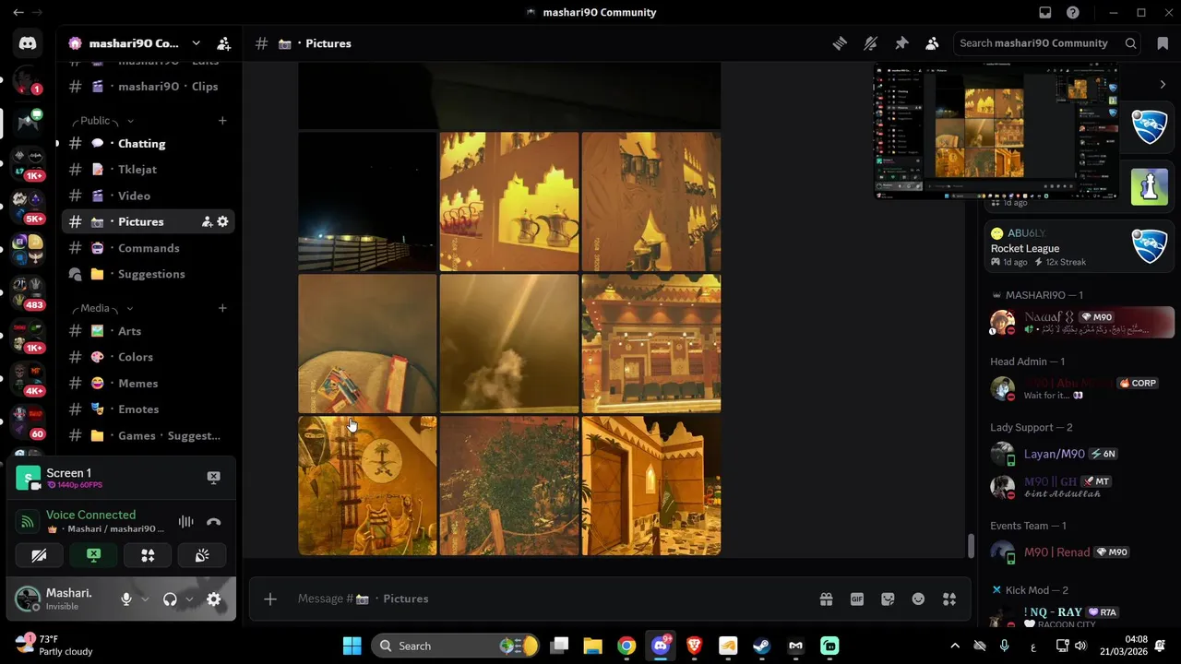Open Steam from the Windows taskbar

click(x=762, y=646)
